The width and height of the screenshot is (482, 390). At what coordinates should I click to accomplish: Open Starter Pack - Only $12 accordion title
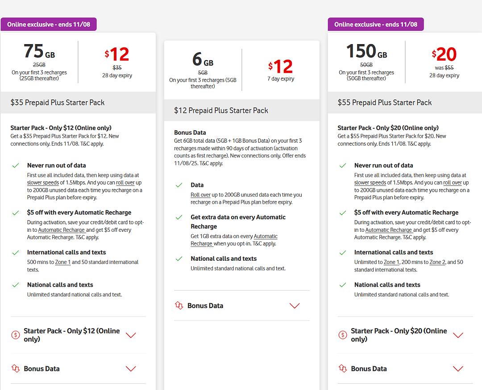(71, 335)
